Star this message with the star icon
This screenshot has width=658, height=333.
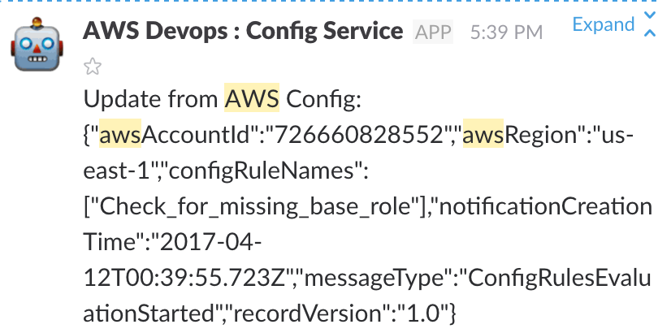coord(93,67)
